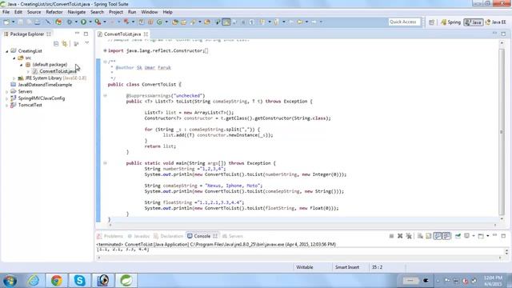Image resolution: width=512 pixels, height=288 pixels.
Task: Toggle show console on standard output
Action: (x=438, y=236)
